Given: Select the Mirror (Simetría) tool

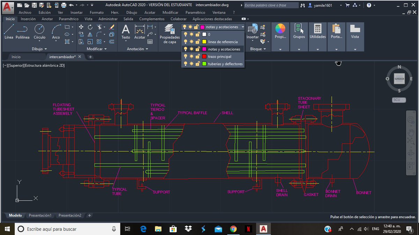Looking at the screenshot, I should (90, 34).
